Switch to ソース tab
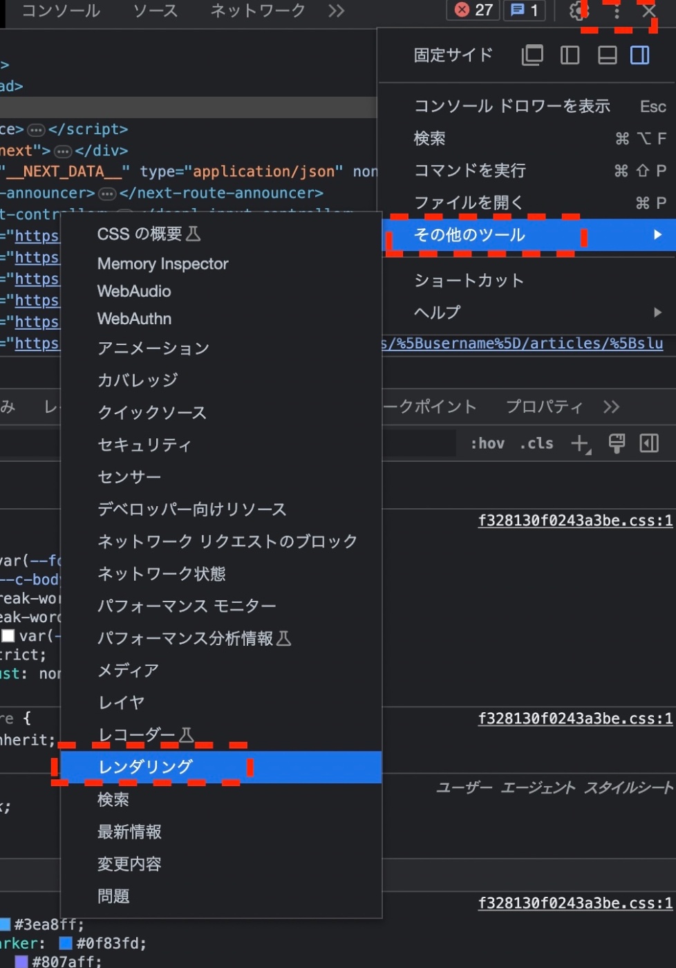The width and height of the screenshot is (676, 968). click(156, 10)
